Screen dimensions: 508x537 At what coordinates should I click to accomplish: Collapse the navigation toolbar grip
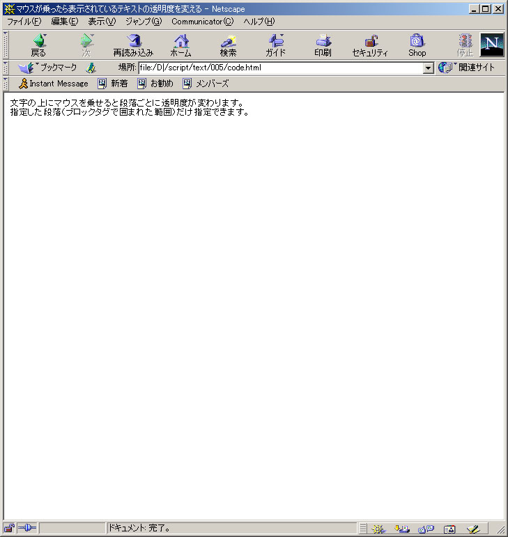coord(6,45)
